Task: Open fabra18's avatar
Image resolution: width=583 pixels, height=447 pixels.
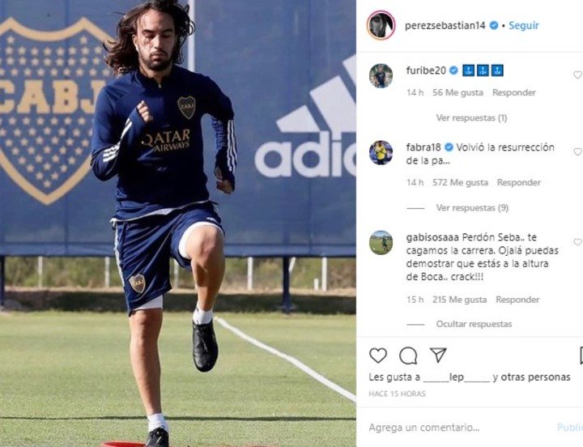Action: [x=381, y=152]
